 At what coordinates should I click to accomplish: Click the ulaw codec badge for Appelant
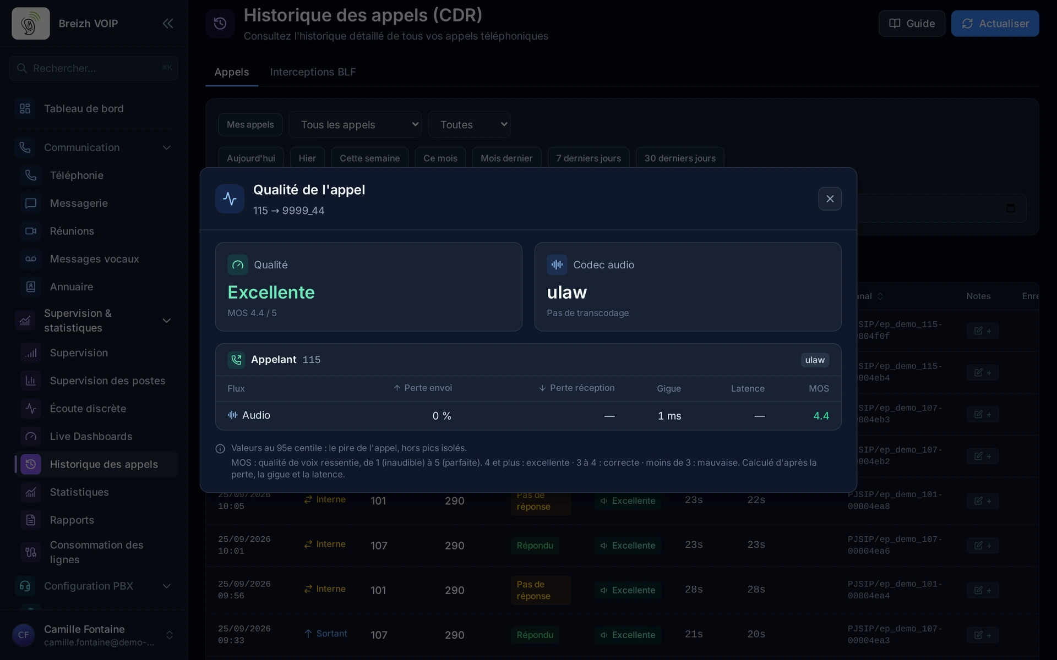coord(815,360)
